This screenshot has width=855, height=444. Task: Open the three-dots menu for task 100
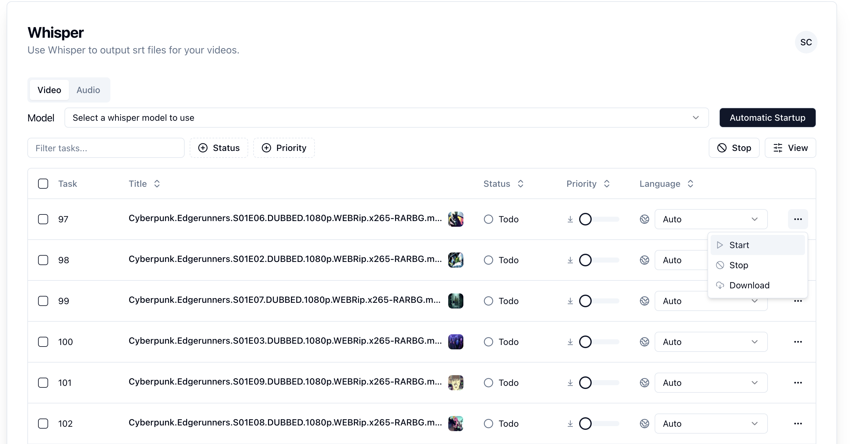(797, 342)
